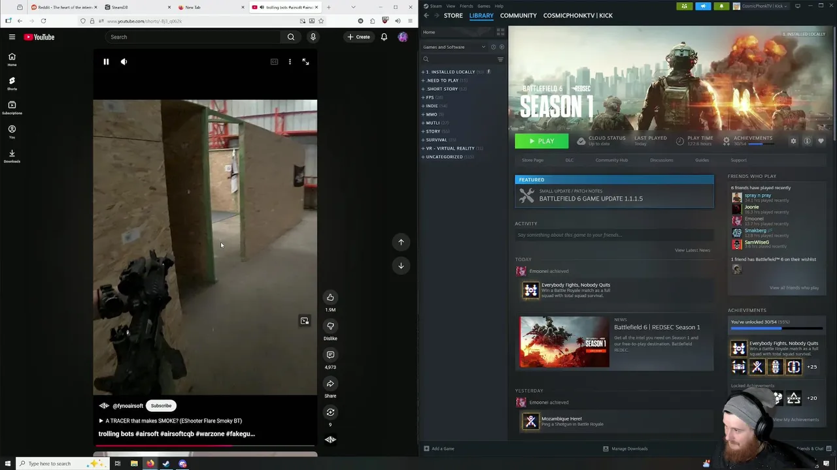Open the Steam COMMUNITY tab

pyautogui.click(x=518, y=16)
